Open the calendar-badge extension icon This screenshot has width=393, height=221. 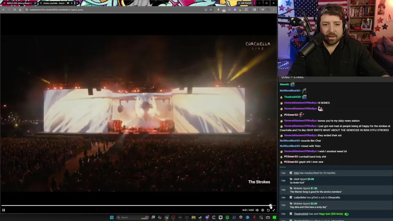pyautogui.click(x=224, y=10)
